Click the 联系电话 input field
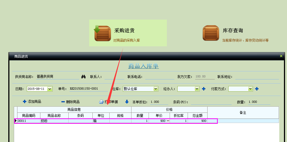 160,77
